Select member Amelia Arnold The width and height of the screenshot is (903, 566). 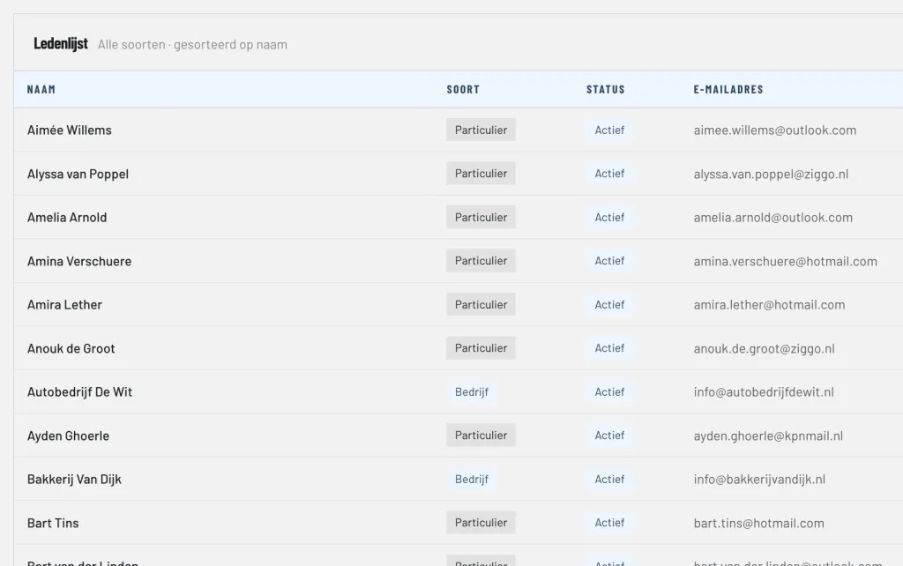67,217
